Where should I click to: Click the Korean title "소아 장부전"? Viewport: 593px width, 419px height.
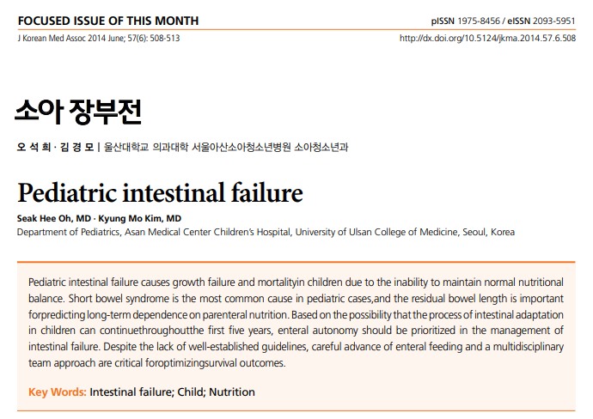(x=77, y=111)
